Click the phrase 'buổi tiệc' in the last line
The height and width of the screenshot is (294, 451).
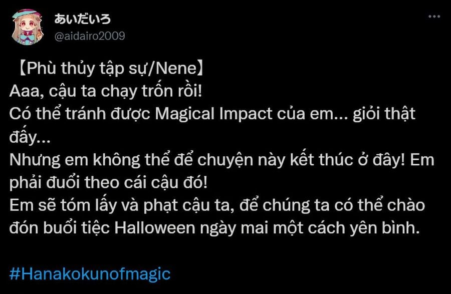(77, 228)
